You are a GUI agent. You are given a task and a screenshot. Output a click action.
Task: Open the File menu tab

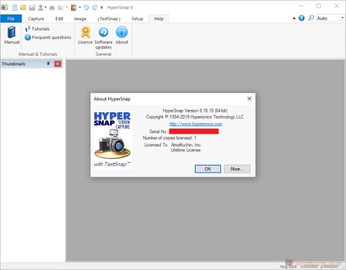coord(11,19)
